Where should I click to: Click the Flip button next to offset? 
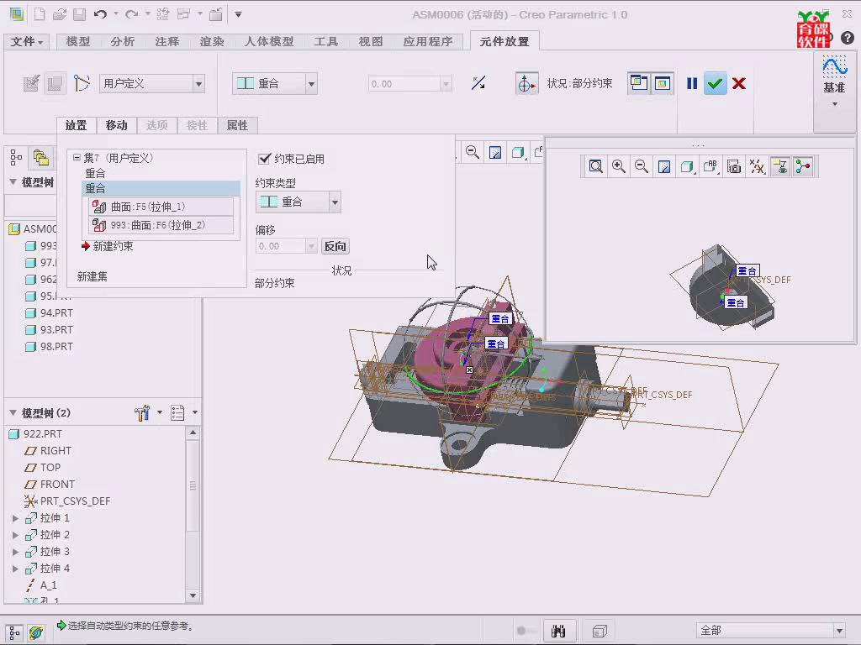[x=335, y=246]
